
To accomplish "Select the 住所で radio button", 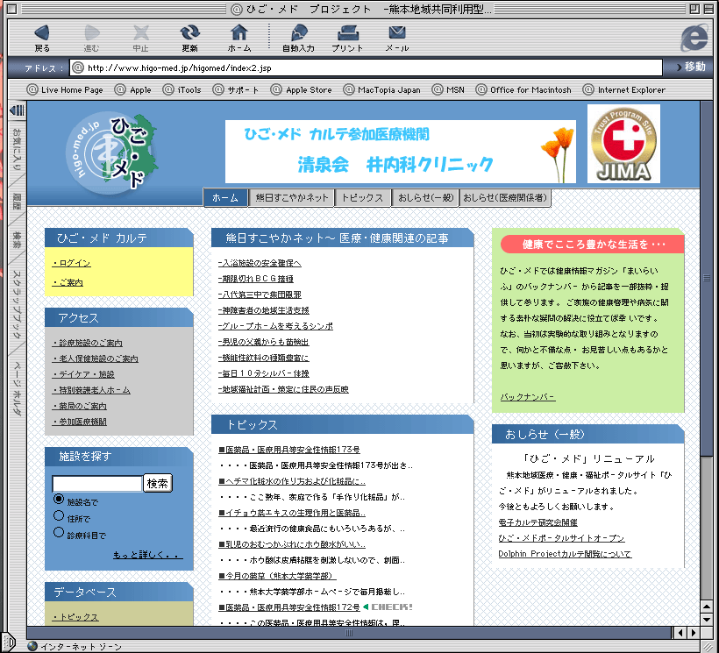I will [59, 516].
